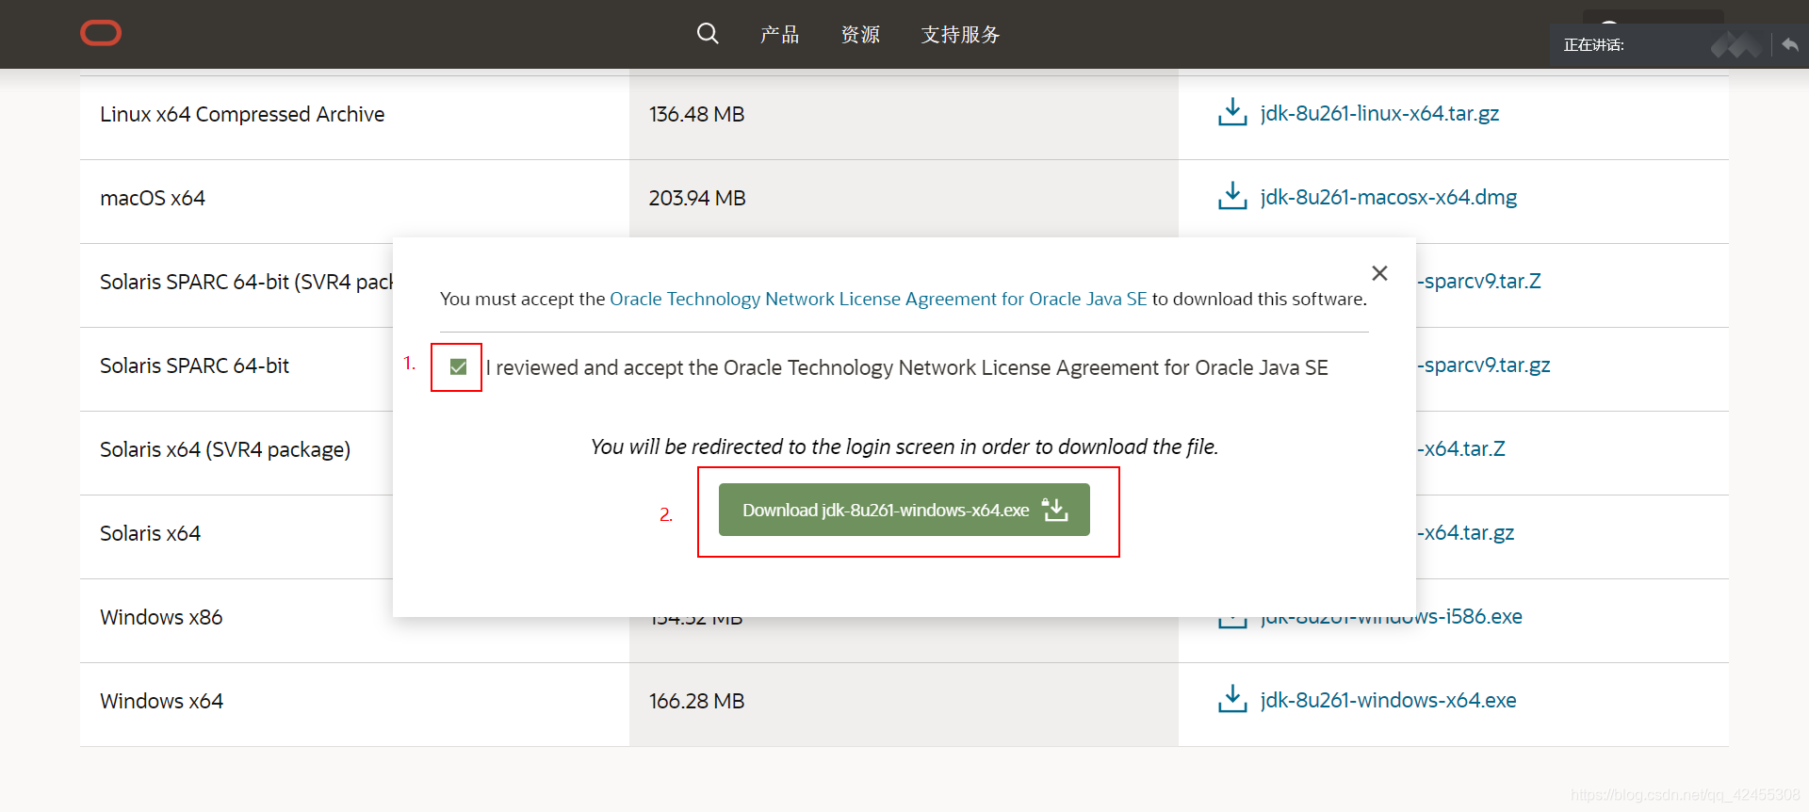Image resolution: width=1809 pixels, height=812 pixels.
Task: Select 'Windows x64' row label
Action: click(x=161, y=701)
